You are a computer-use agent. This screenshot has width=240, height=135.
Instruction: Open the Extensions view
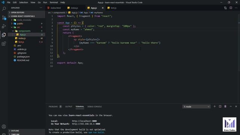[4, 43]
